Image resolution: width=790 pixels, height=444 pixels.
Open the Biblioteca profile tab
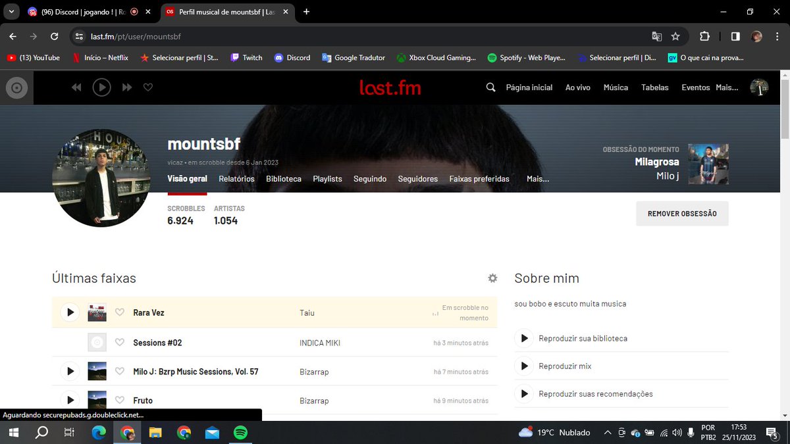[x=284, y=179]
